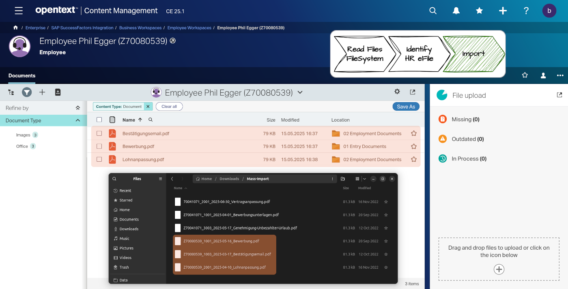The height and width of the screenshot is (289, 568).
Task: Open the Employee Workspaces breadcrumb link
Action: click(x=189, y=28)
